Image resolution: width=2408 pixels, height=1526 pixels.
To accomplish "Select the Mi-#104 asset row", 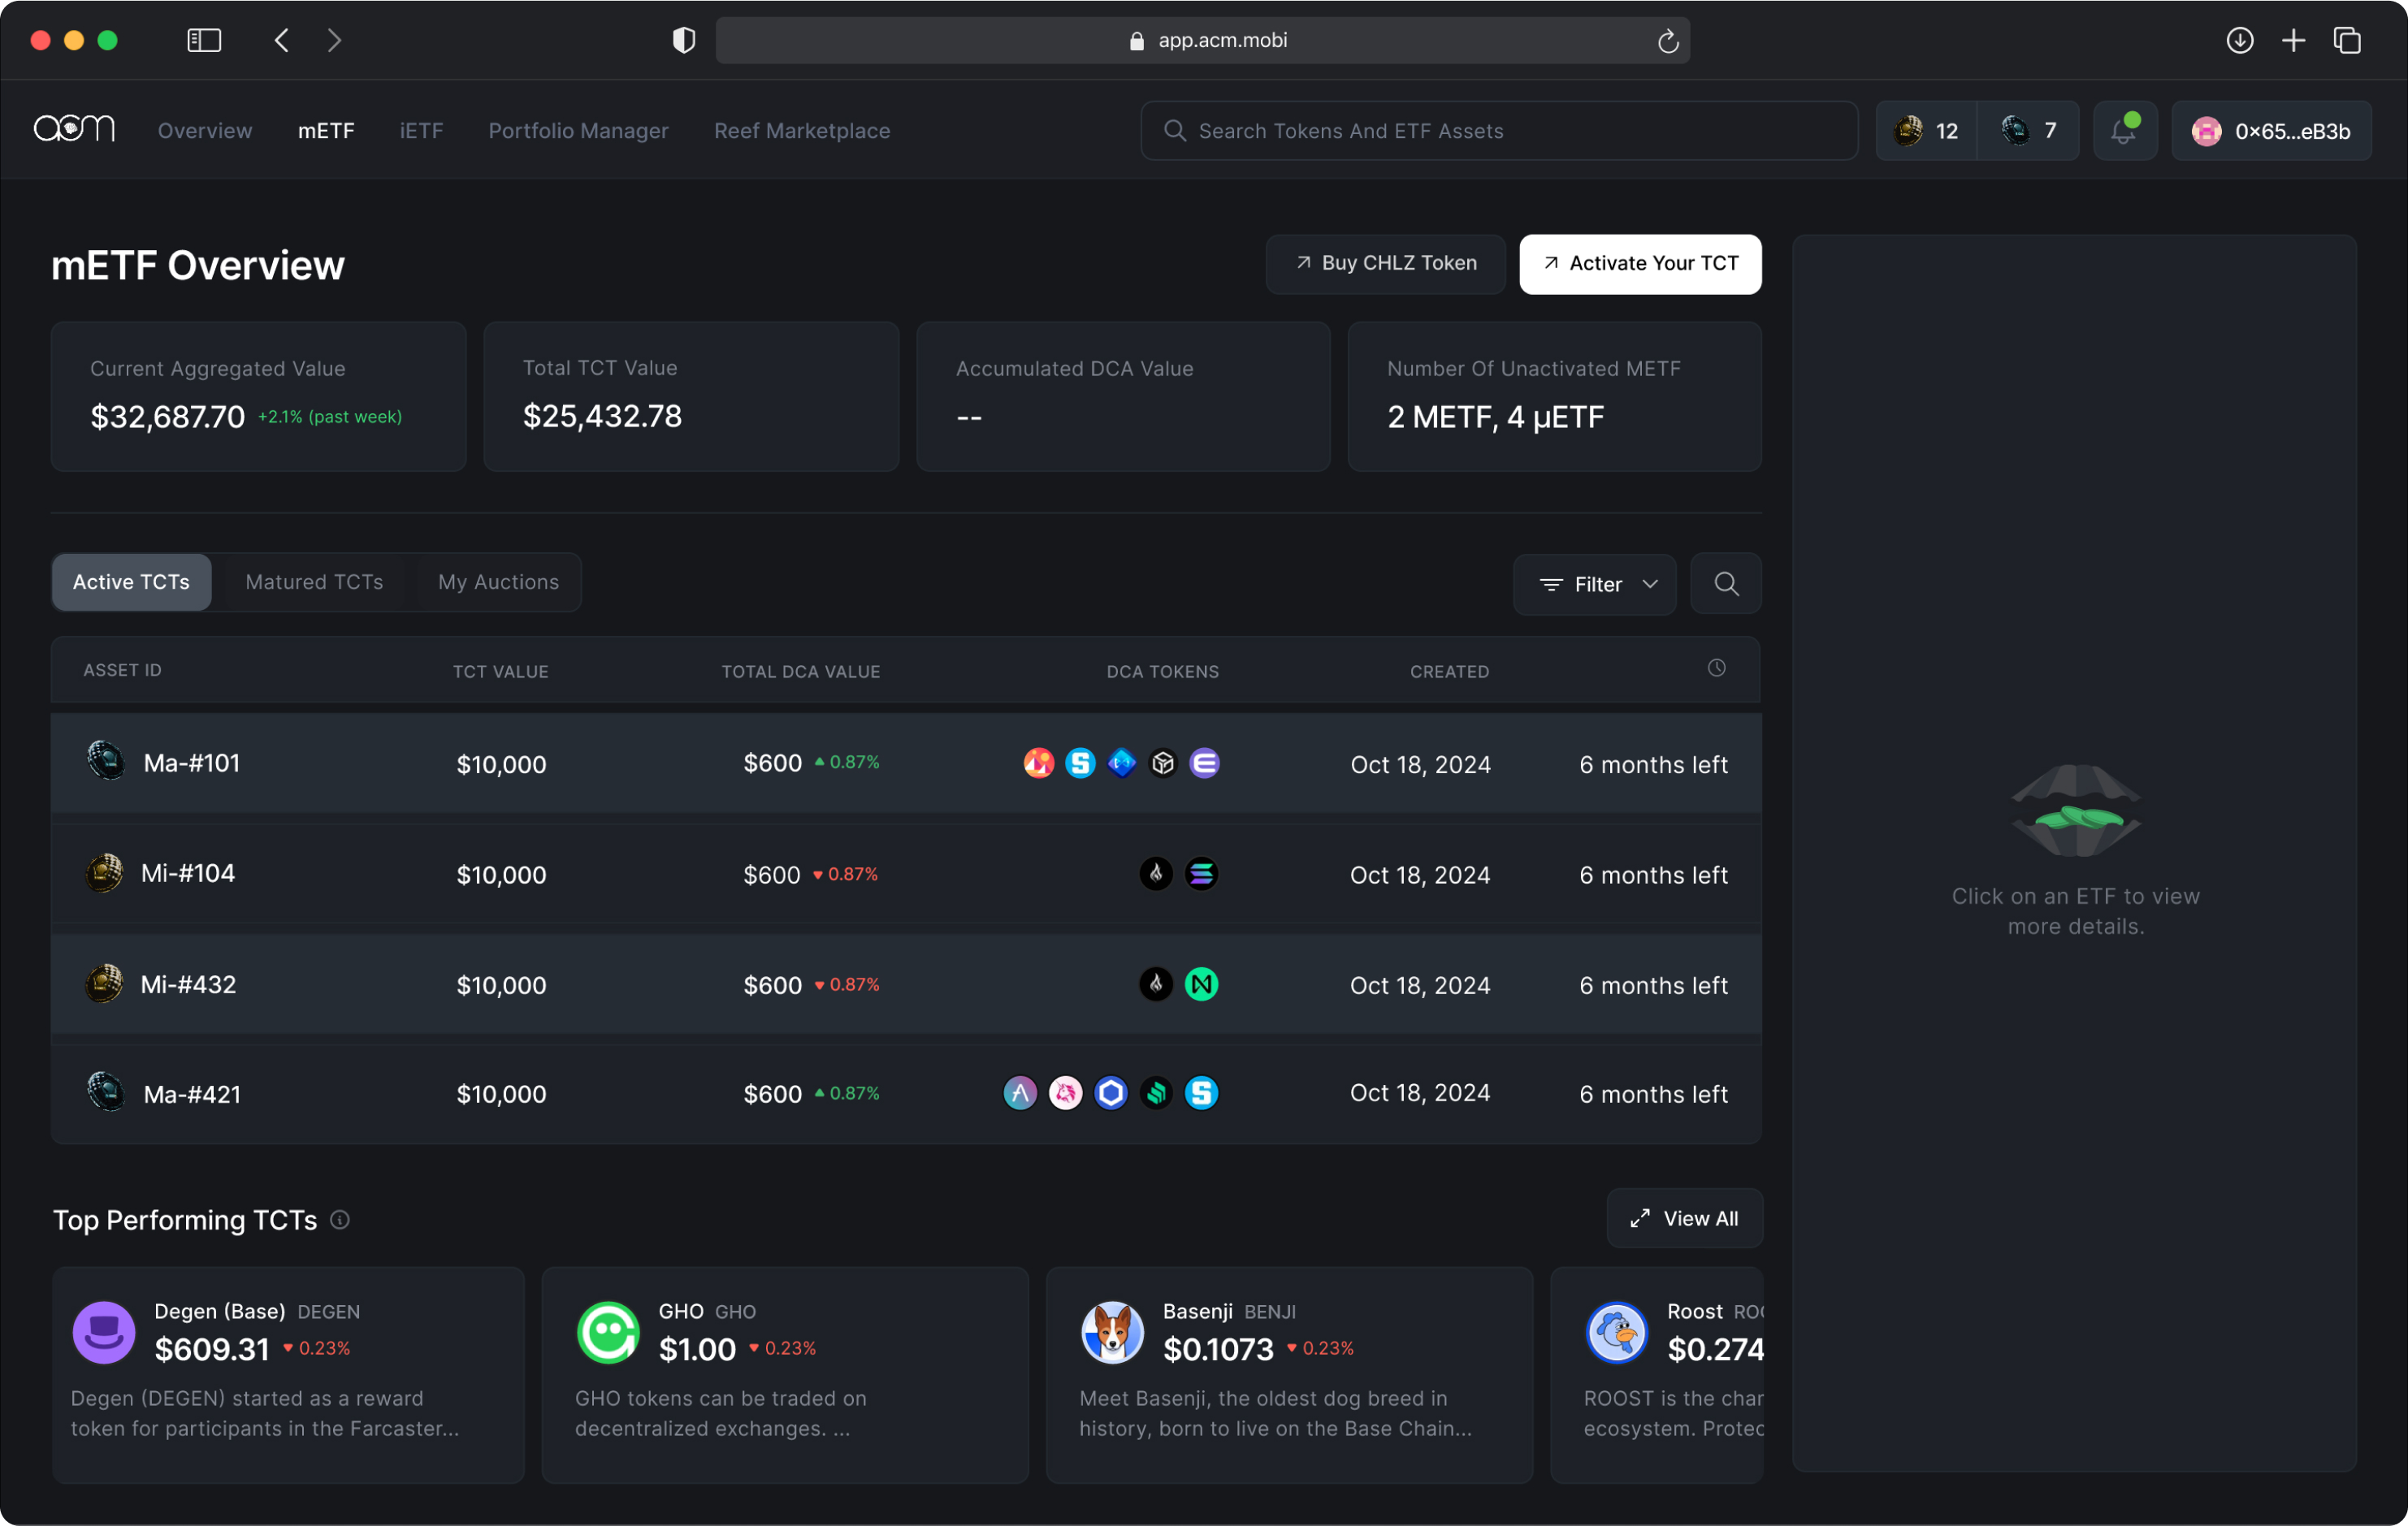I will [x=906, y=873].
